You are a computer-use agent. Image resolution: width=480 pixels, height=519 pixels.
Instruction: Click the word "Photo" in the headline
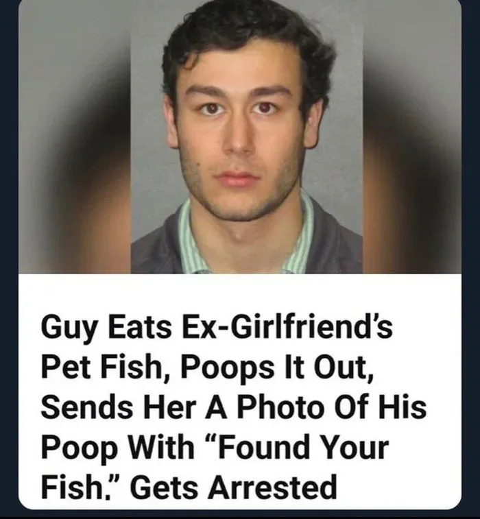point(279,407)
